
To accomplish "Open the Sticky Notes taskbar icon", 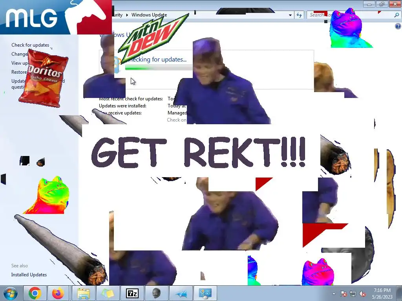I will click(x=108, y=293).
